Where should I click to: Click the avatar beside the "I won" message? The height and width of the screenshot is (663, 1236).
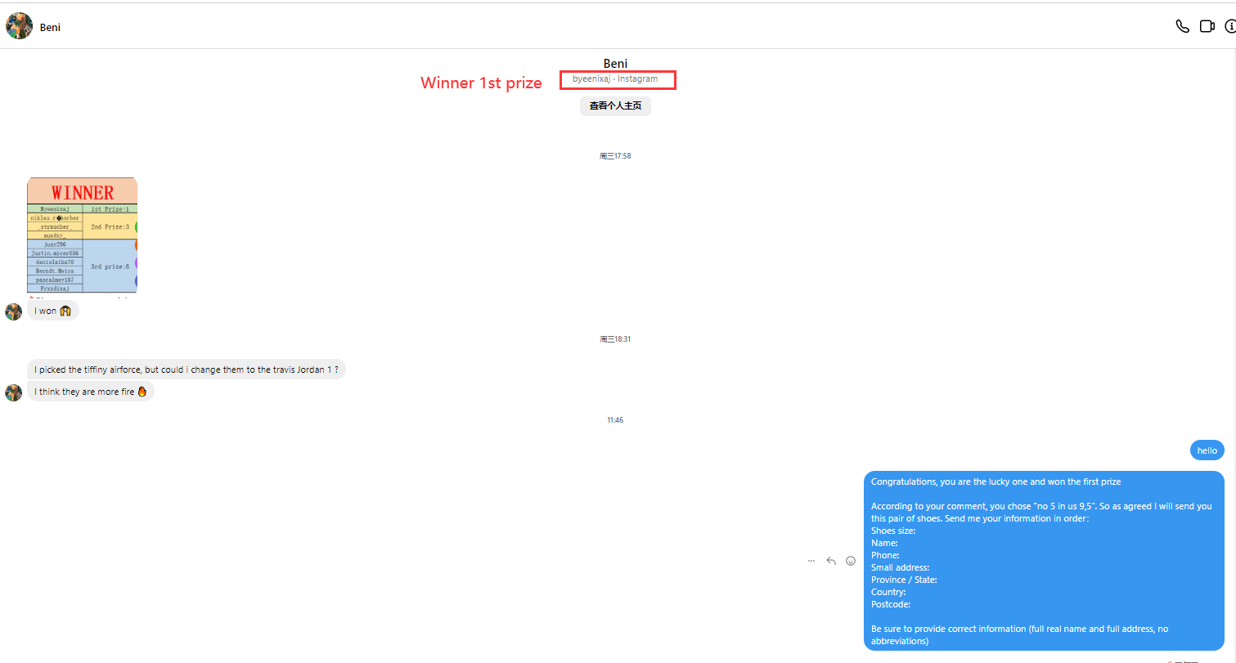coord(13,311)
